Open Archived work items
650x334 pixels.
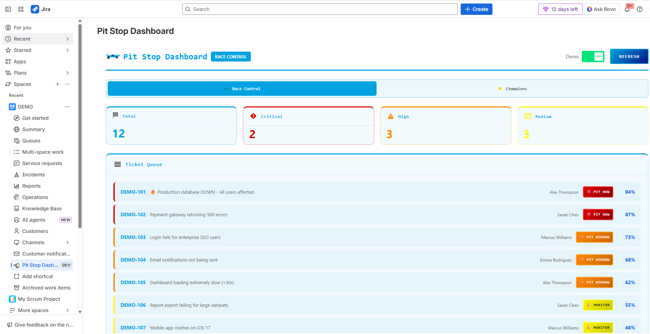coord(42,288)
